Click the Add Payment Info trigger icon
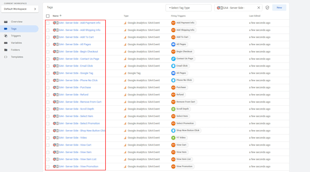Viewport: 310px width, 172px height. [x=173, y=23]
